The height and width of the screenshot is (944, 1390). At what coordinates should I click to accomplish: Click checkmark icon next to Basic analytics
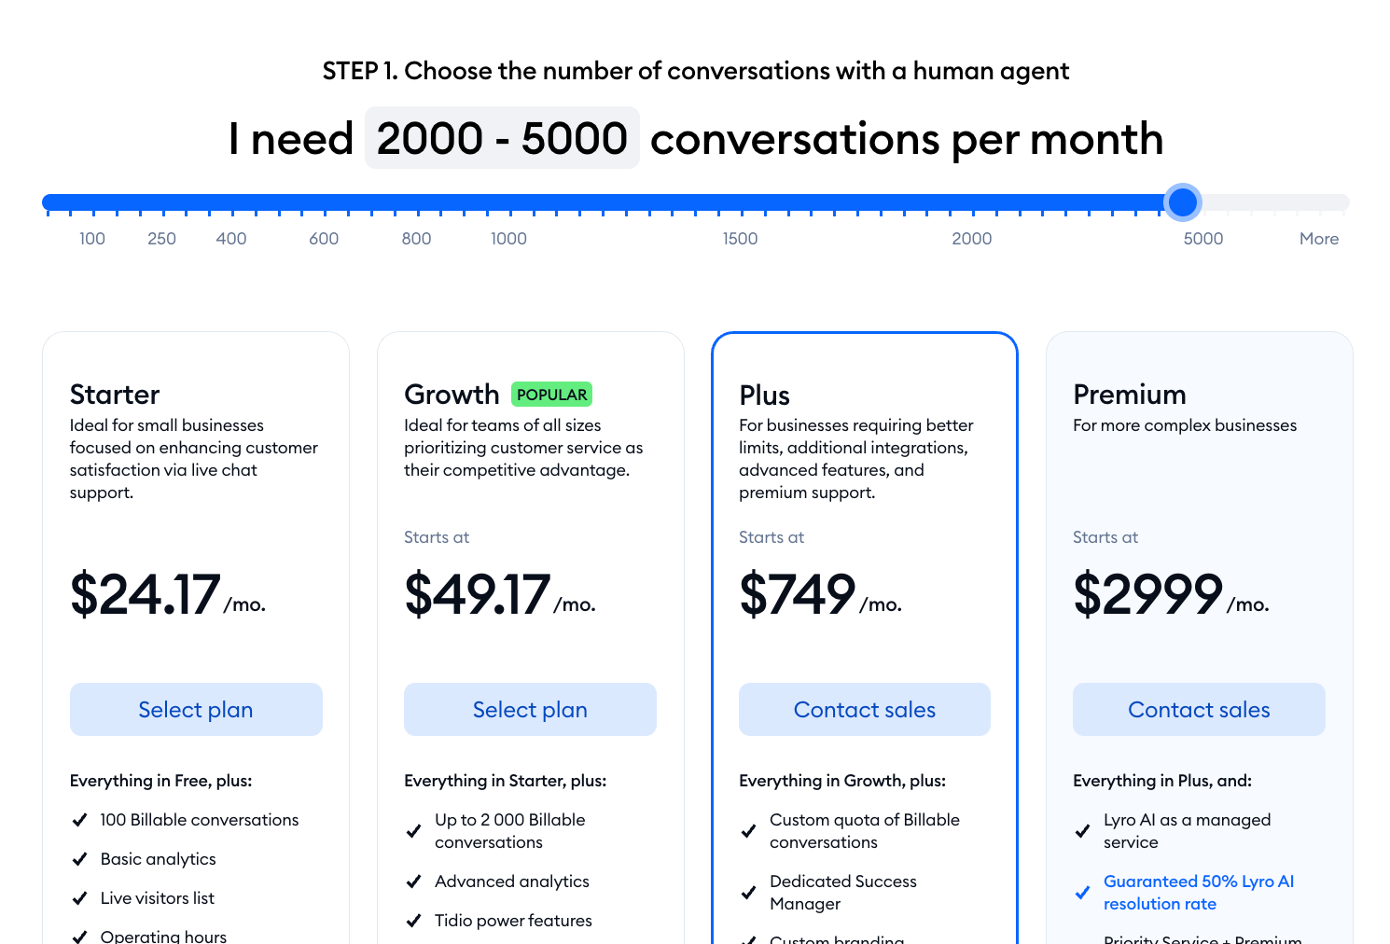tap(79, 859)
